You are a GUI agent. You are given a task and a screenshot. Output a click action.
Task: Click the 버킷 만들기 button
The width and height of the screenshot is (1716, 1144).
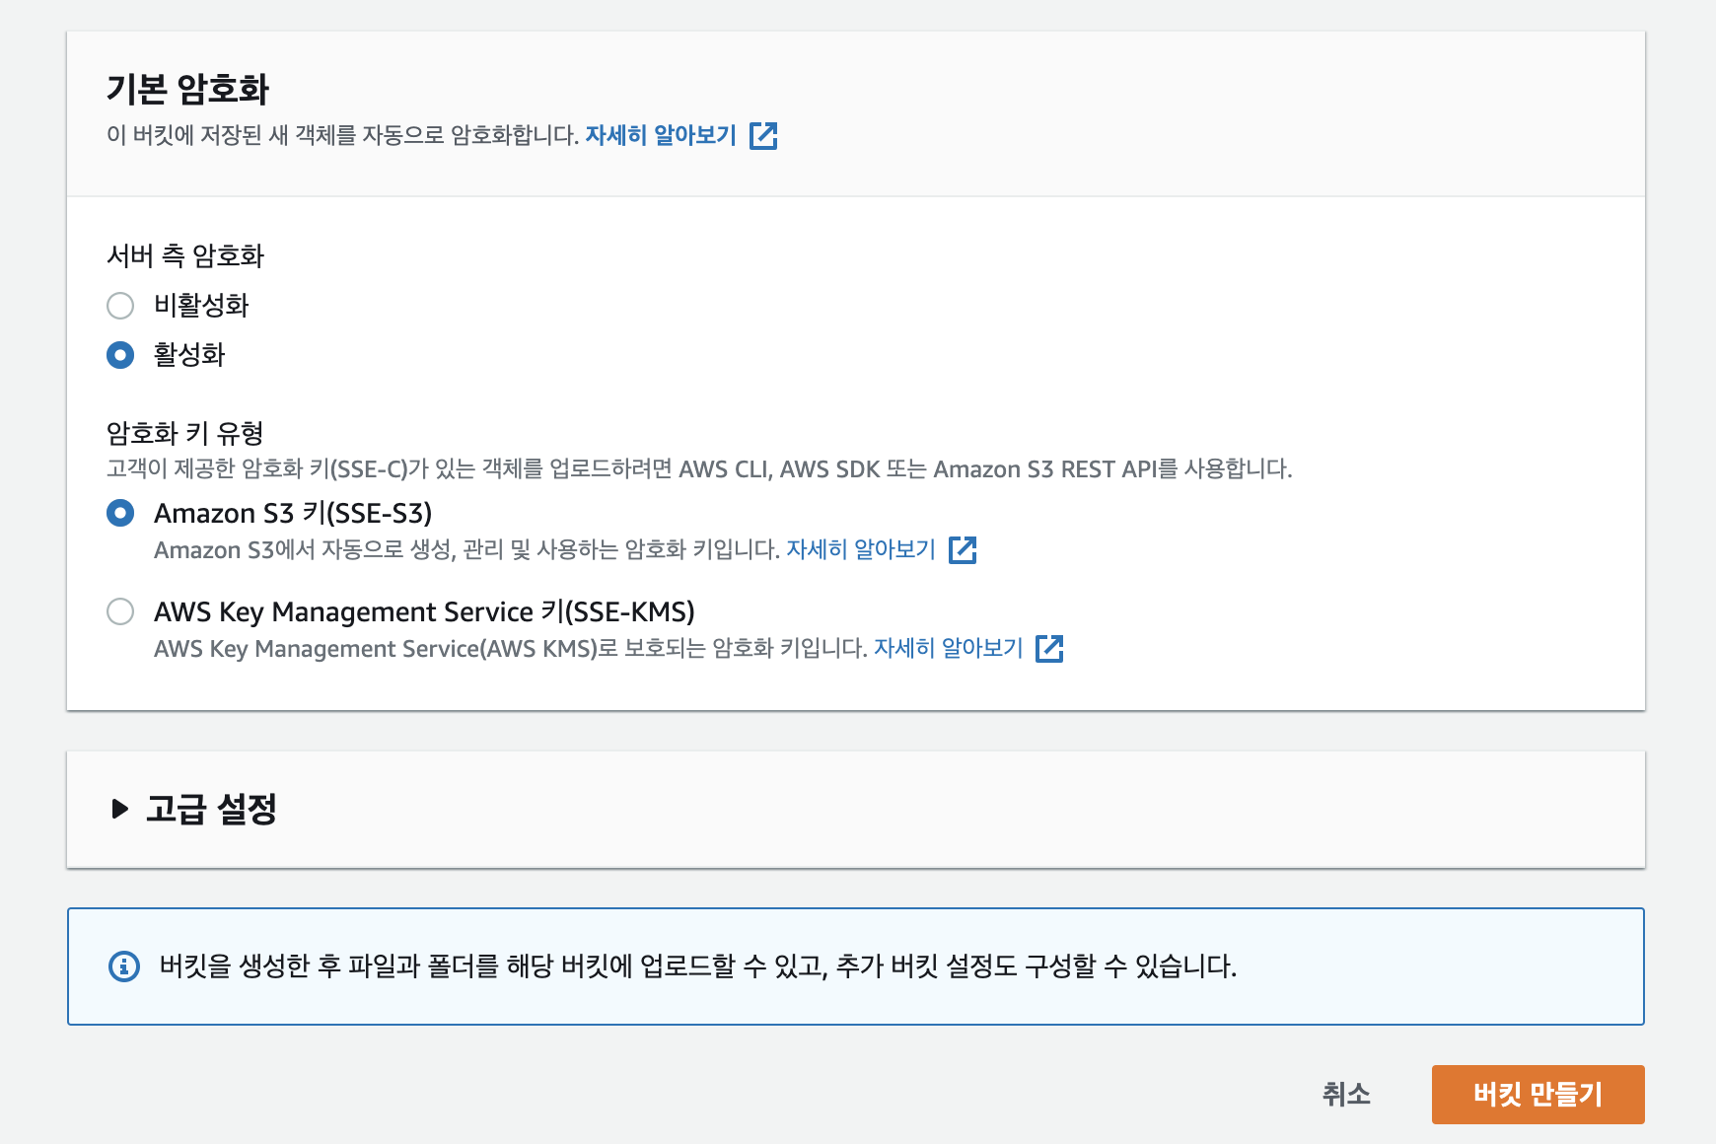[1538, 1095]
